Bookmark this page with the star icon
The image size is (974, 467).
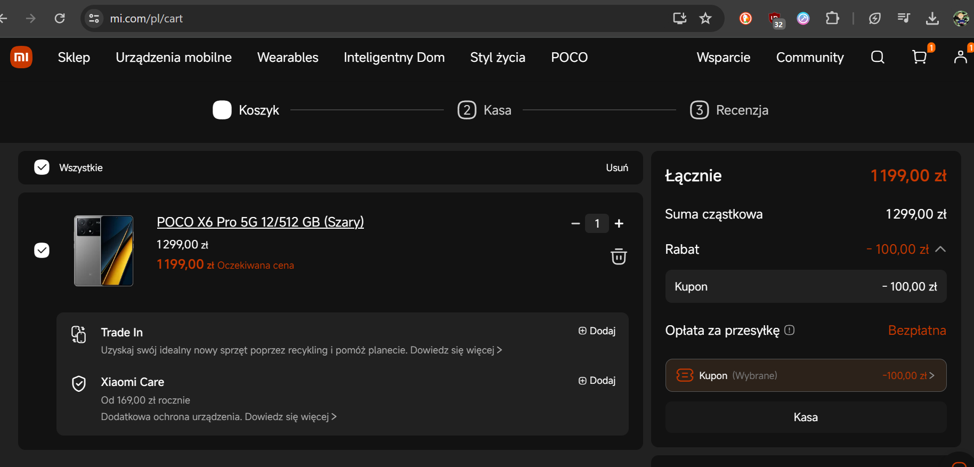click(x=705, y=19)
